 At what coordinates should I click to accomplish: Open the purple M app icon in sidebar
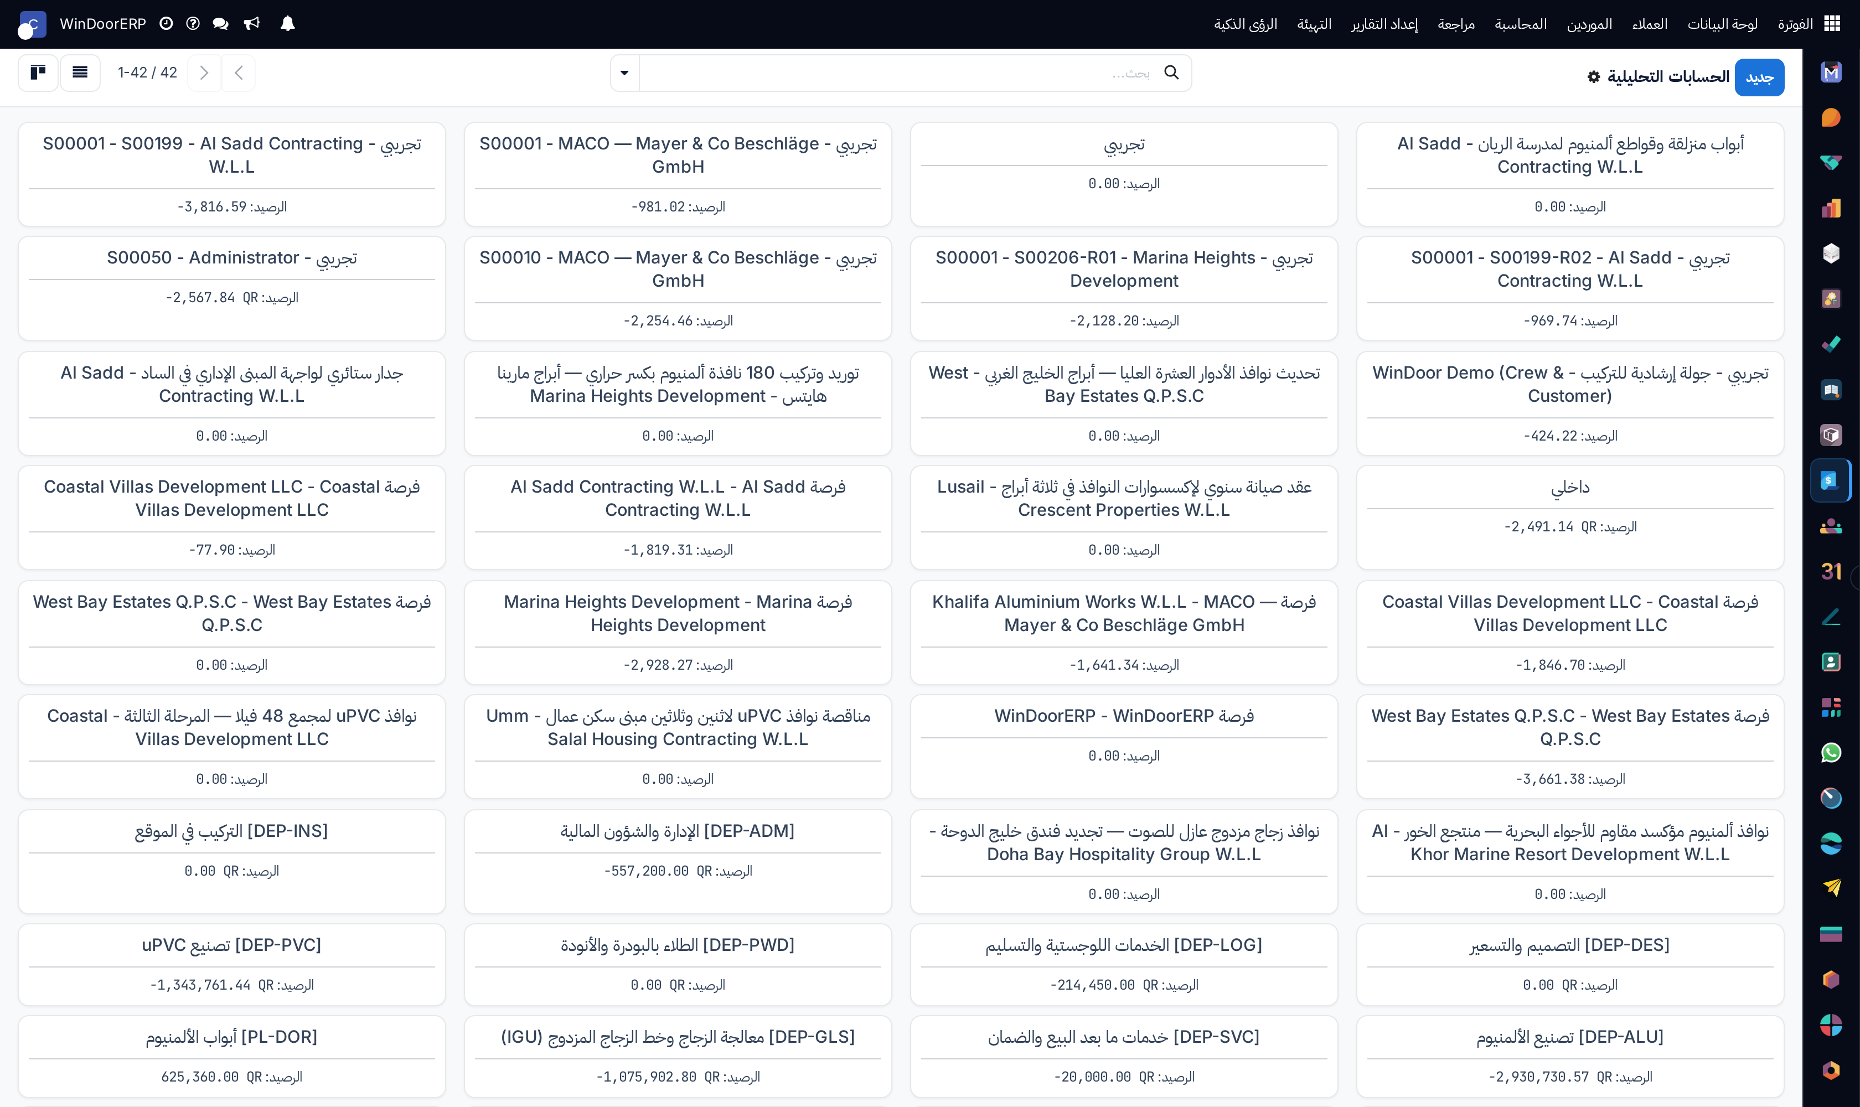[1831, 73]
